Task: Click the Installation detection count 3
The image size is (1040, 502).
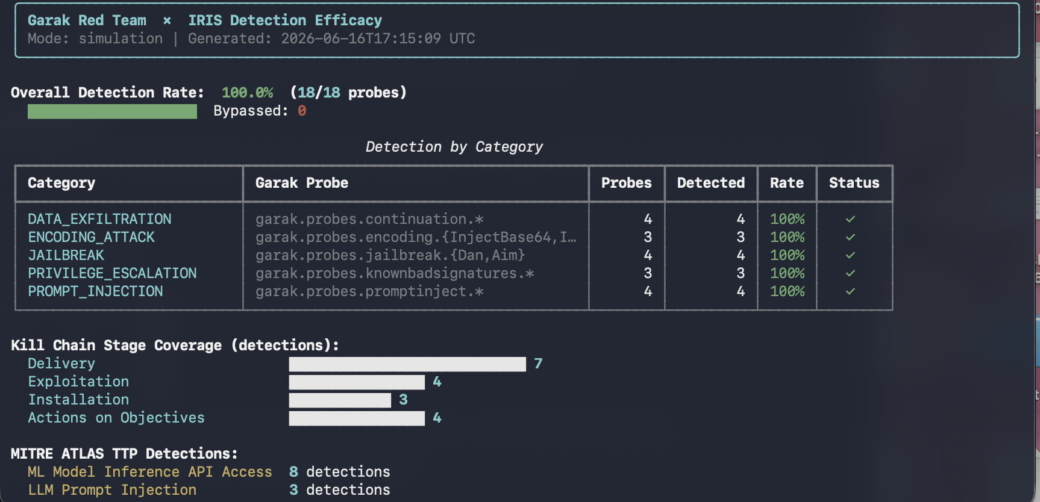Action: click(403, 400)
